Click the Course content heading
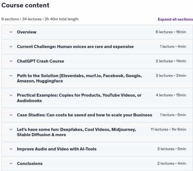The image size is (193, 171). tap(25, 5)
